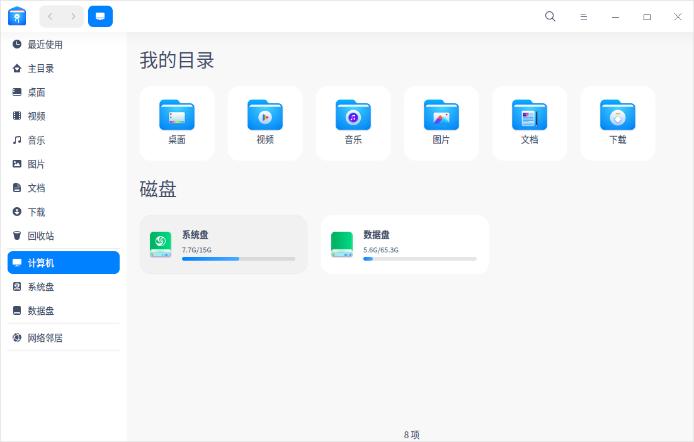694x442 pixels.
Task: Click the back navigation arrow
Action: [x=50, y=16]
